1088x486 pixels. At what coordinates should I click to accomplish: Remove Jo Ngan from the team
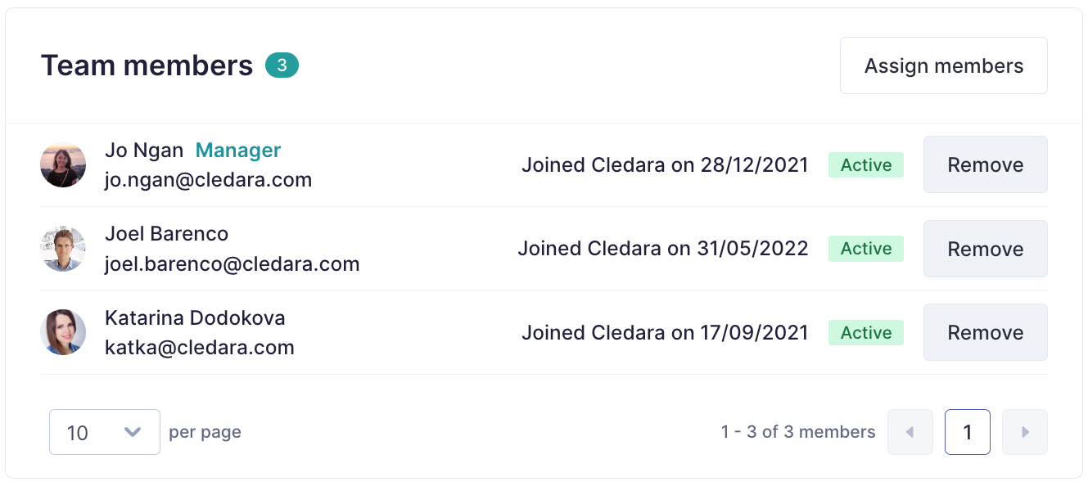985,164
